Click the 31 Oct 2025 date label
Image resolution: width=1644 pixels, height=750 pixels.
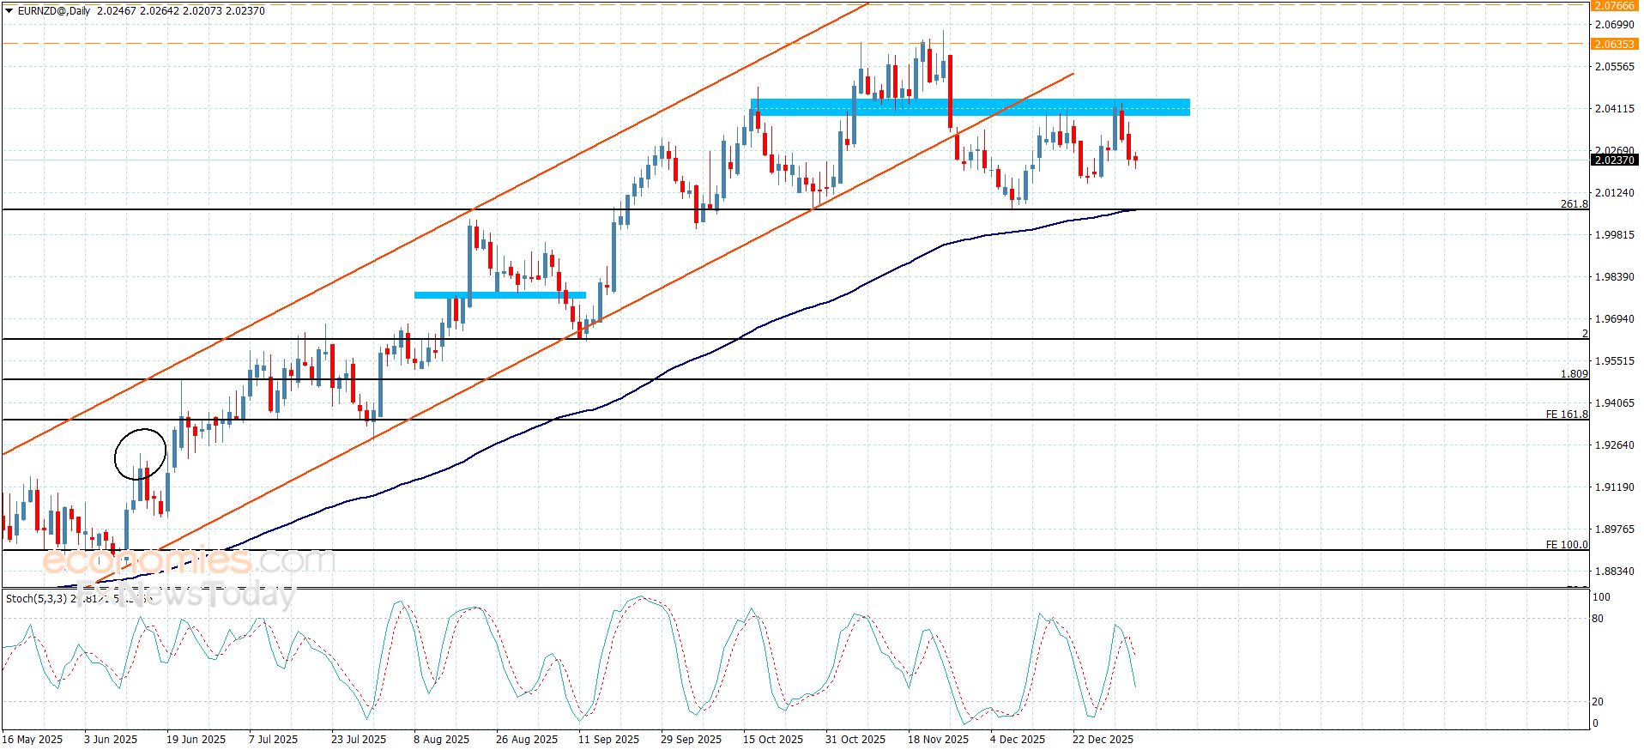coord(855,740)
